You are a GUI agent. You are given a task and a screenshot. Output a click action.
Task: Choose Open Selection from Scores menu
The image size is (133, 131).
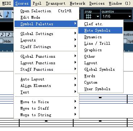(x=46, y=11)
